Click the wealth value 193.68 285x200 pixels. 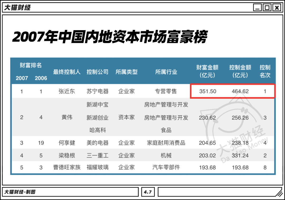207,168
